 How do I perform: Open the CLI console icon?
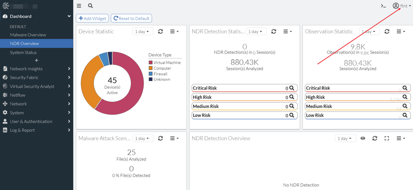(x=383, y=6)
